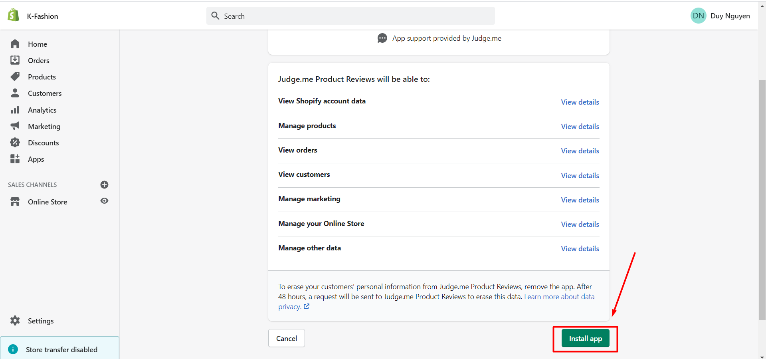Click the Install app button
The image size is (766, 359).
pos(585,338)
